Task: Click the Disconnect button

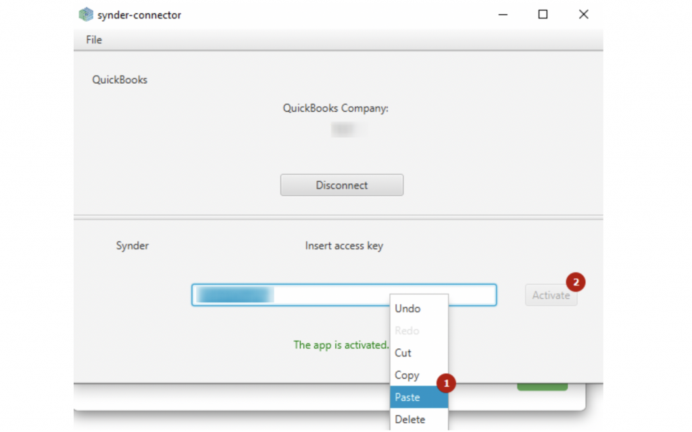Action: pyautogui.click(x=341, y=185)
